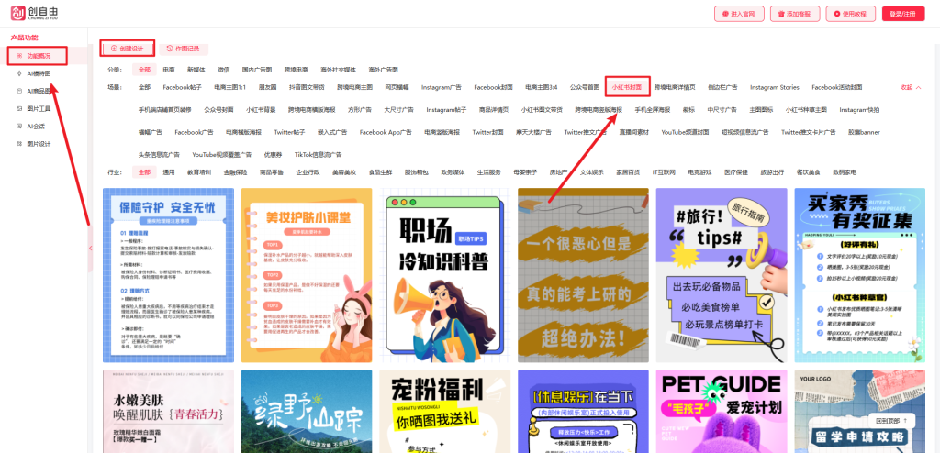Choose the 朋友圈 scene
940x453 pixels.
[x=267, y=87]
